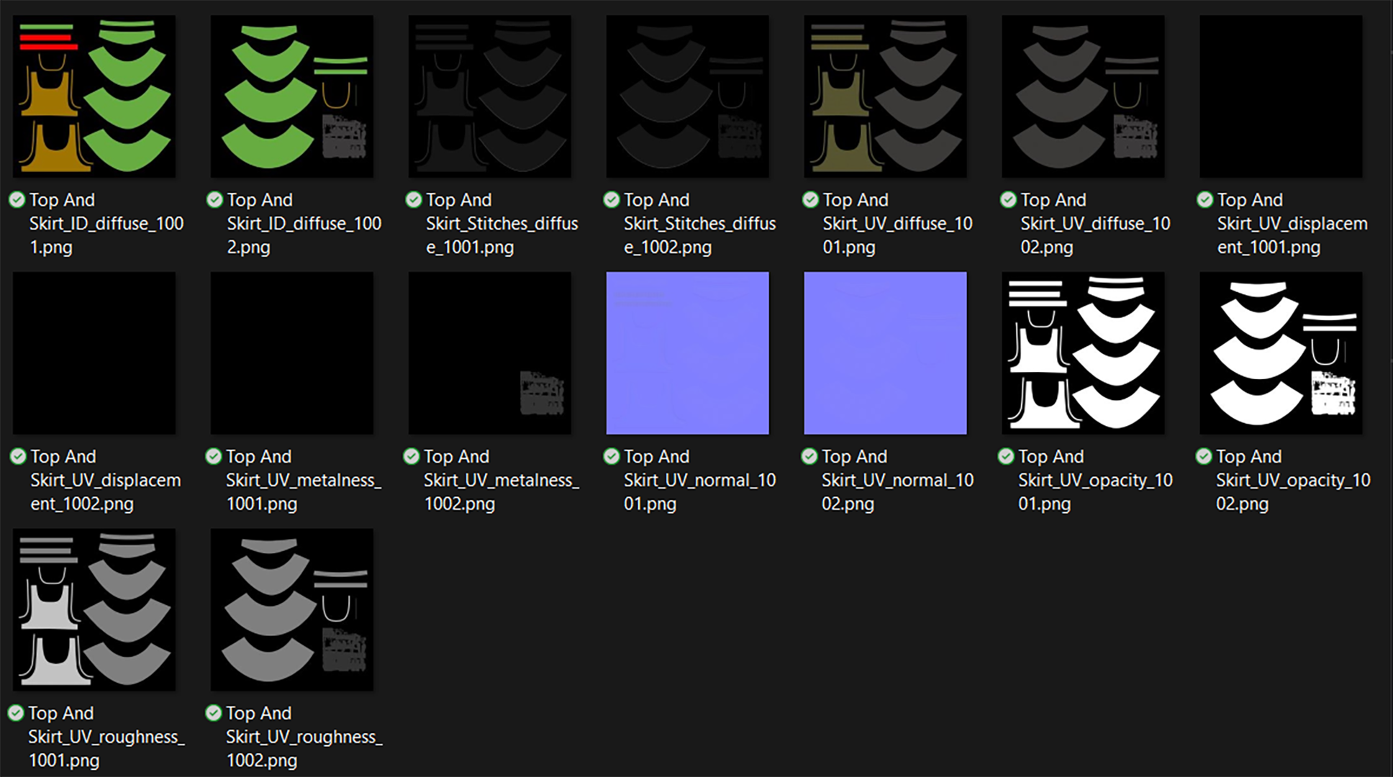
Task: Select the Skirt_UV_normal_1001.png blue thumbnail
Action: click(x=688, y=353)
